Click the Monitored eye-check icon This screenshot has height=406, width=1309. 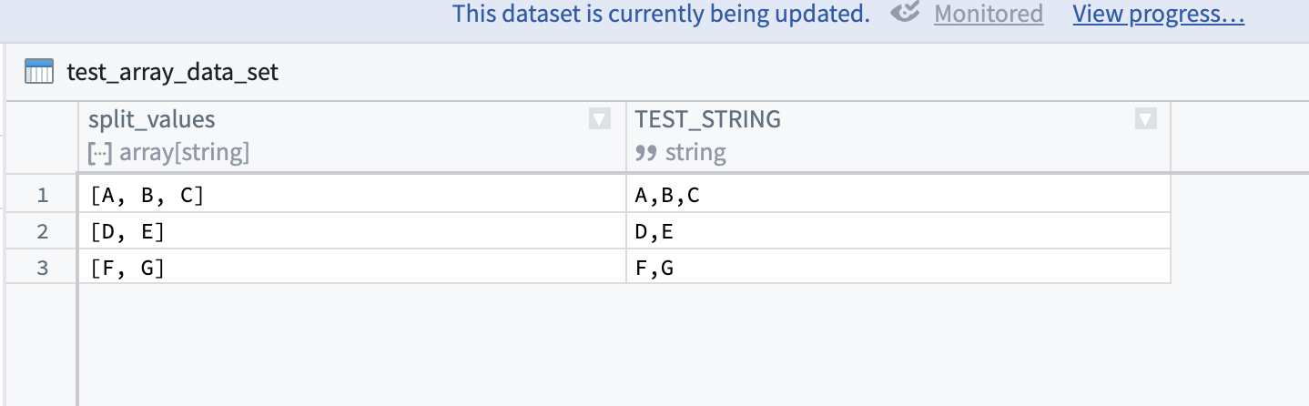coord(906,14)
